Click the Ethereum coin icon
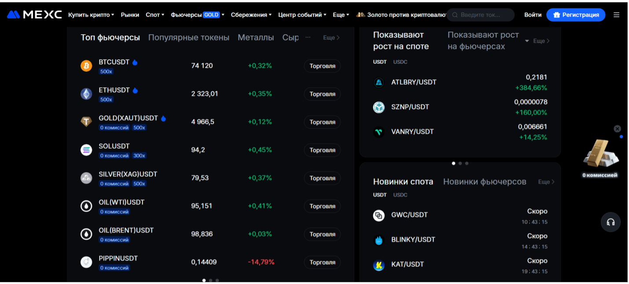The image size is (629, 284). click(x=86, y=94)
